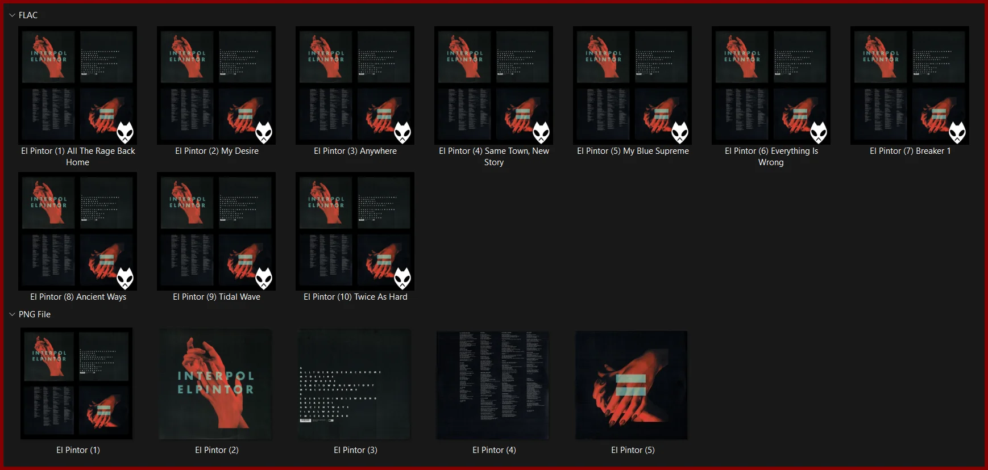The width and height of the screenshot is (988, 470).
Task: Click PNG filename label 'El Pintor (4)'
Action: 494,450
